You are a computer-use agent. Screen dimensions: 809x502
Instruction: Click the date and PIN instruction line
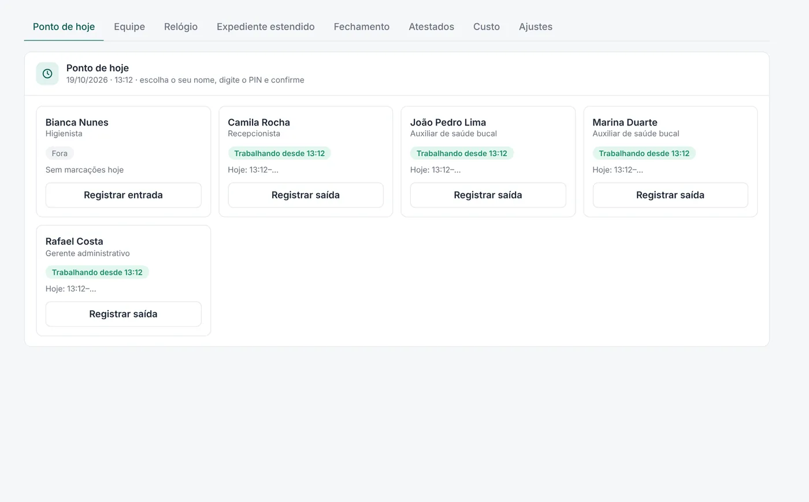point(185,80)
